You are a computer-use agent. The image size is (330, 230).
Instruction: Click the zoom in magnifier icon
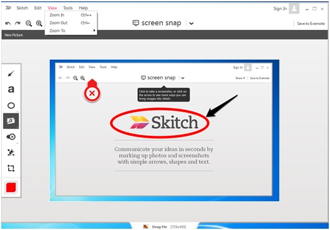(x=39, y=23)
